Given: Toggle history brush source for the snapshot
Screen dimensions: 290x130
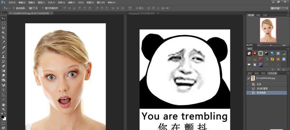Looking at the screenshot, I should point(248,78).
